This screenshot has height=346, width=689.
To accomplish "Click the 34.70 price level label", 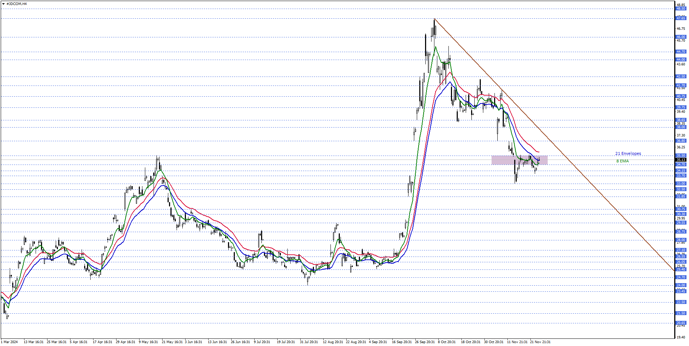I will 681,165.
